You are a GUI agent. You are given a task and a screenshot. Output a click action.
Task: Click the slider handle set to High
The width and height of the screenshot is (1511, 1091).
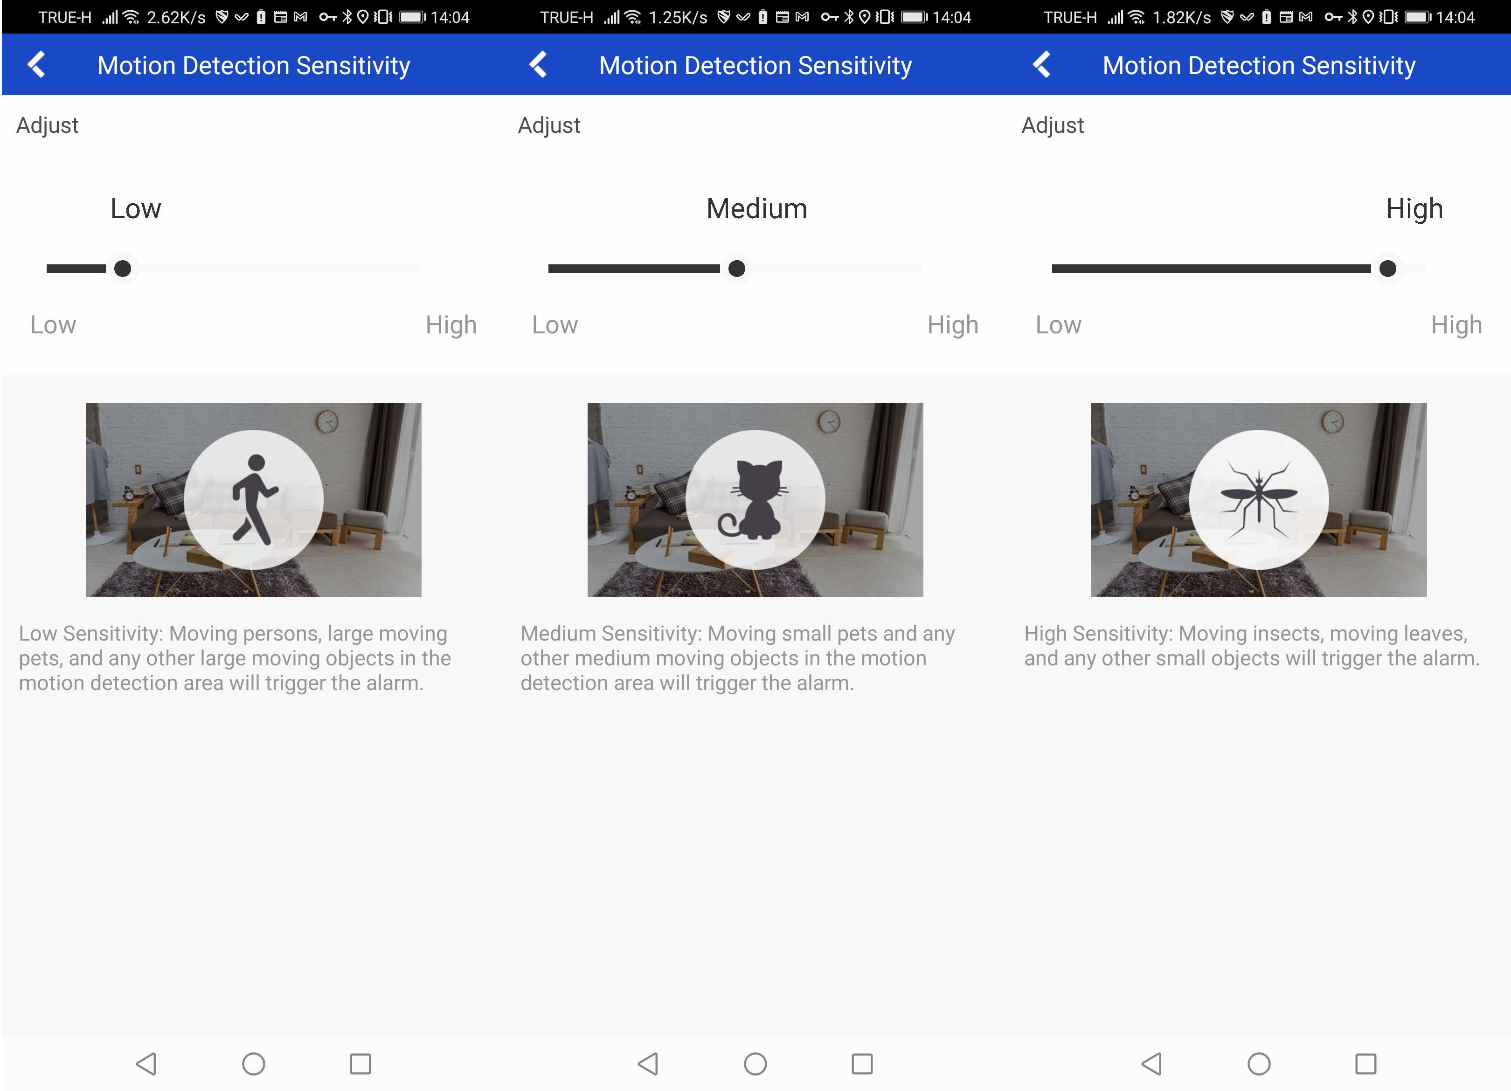click(1388, 269)
